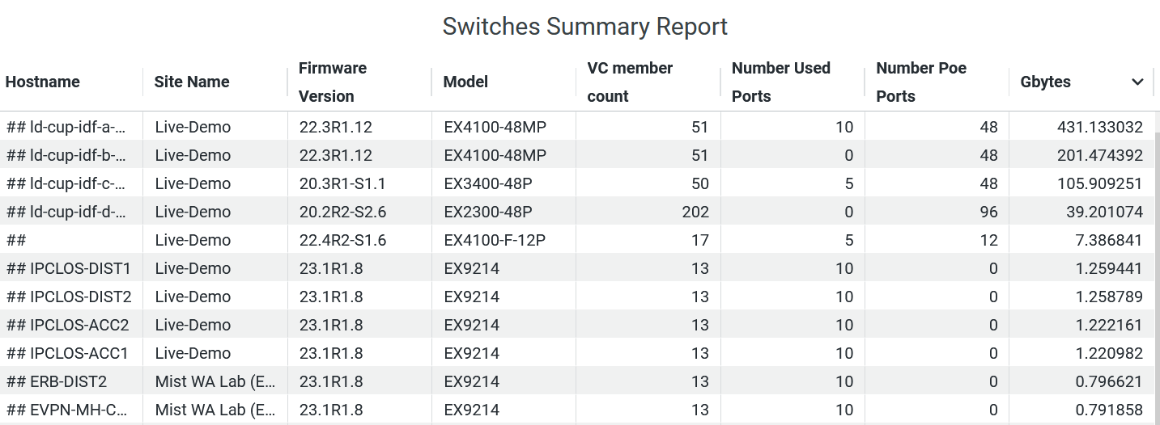The image size is (1160, 425).
Task: Select the EX4100-F-12P model cell
Action: pyautogui.click(x=495, y=240)
